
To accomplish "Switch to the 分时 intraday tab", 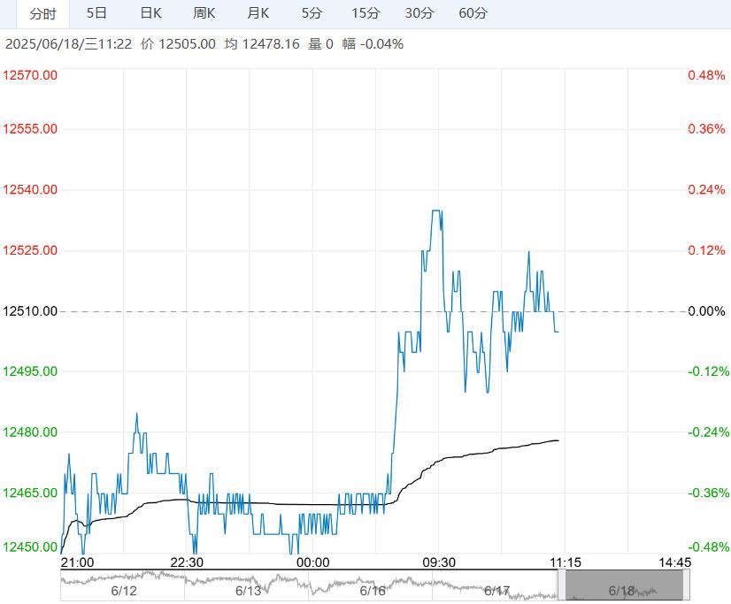I will tap(42, 13).
